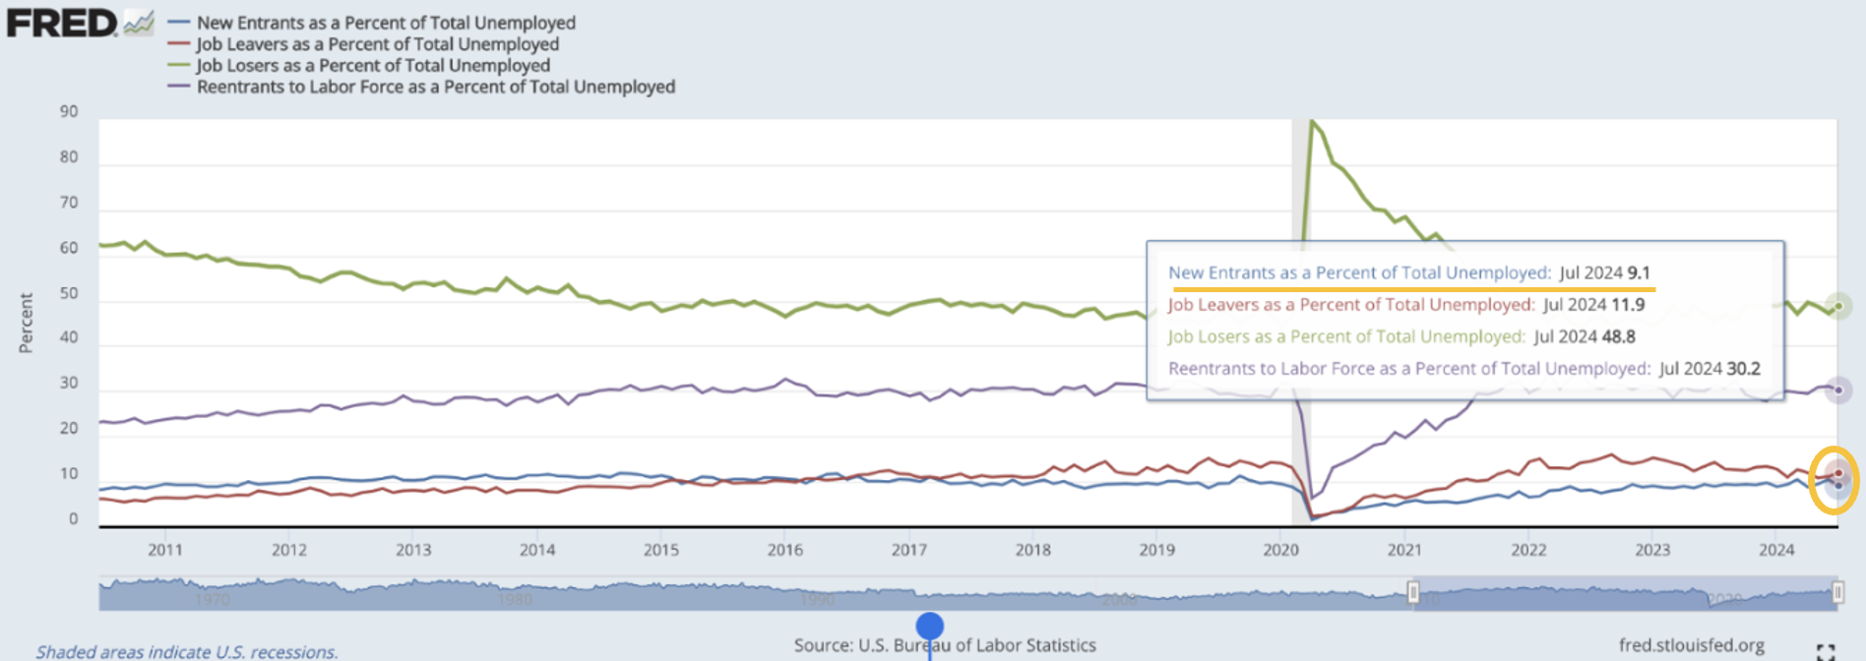Screen dimensions: 1866x661
Task: Click the blue circle marker below the navigator
Action: [929, 626]
